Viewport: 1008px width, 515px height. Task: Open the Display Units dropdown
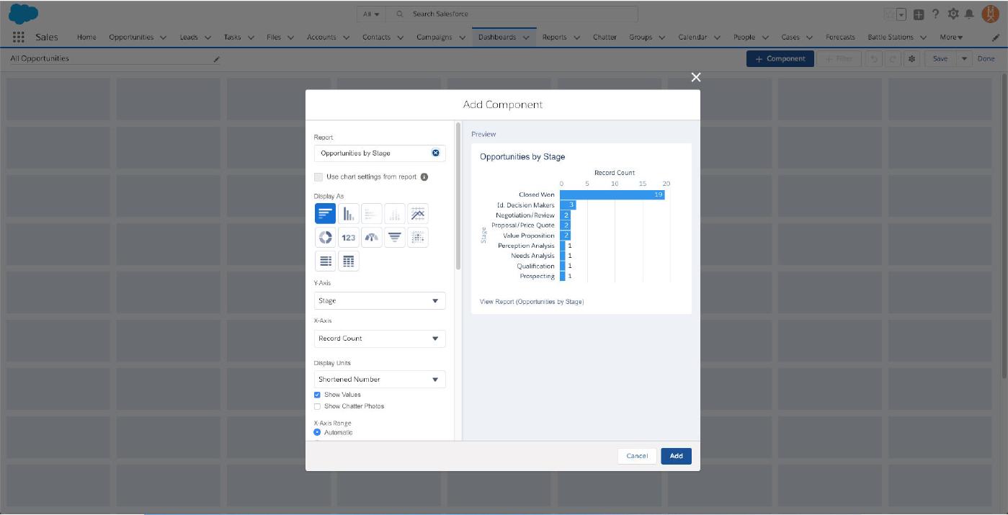[x=380, y=380]
